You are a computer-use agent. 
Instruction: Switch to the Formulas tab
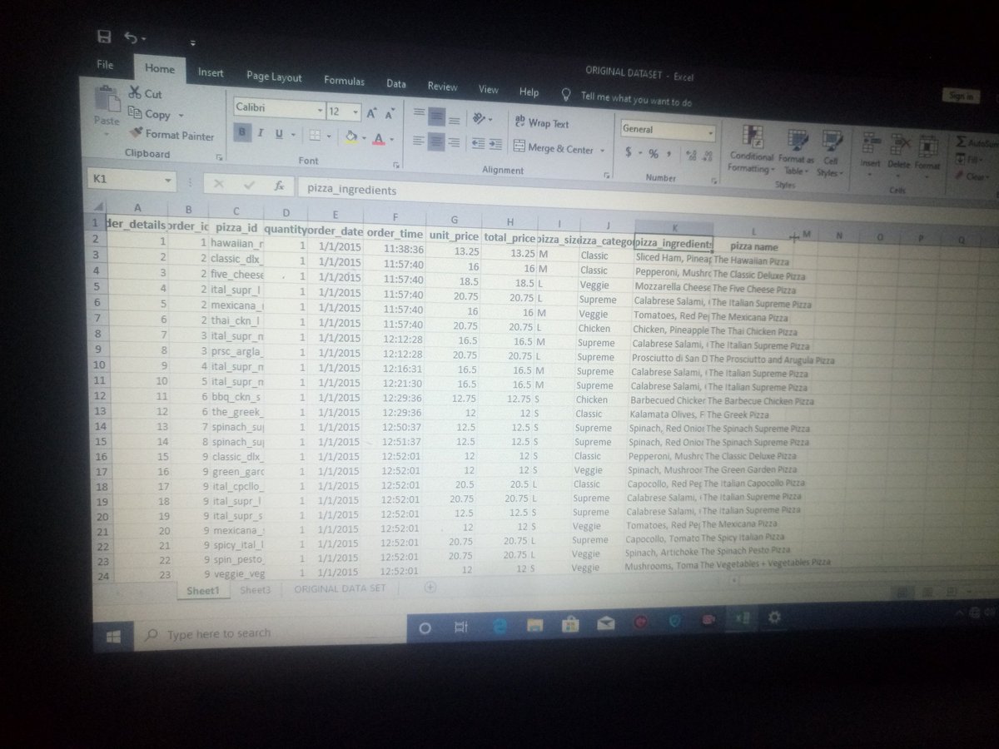tap(344, 81)
